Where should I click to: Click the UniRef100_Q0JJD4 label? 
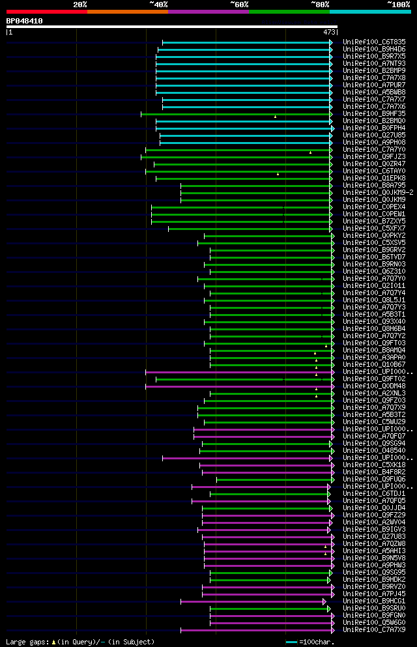coord(374,508)
